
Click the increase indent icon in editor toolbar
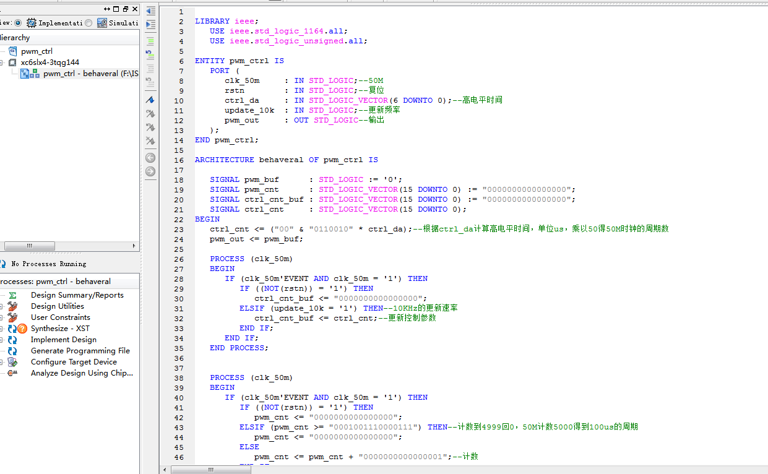coord(150,25)
